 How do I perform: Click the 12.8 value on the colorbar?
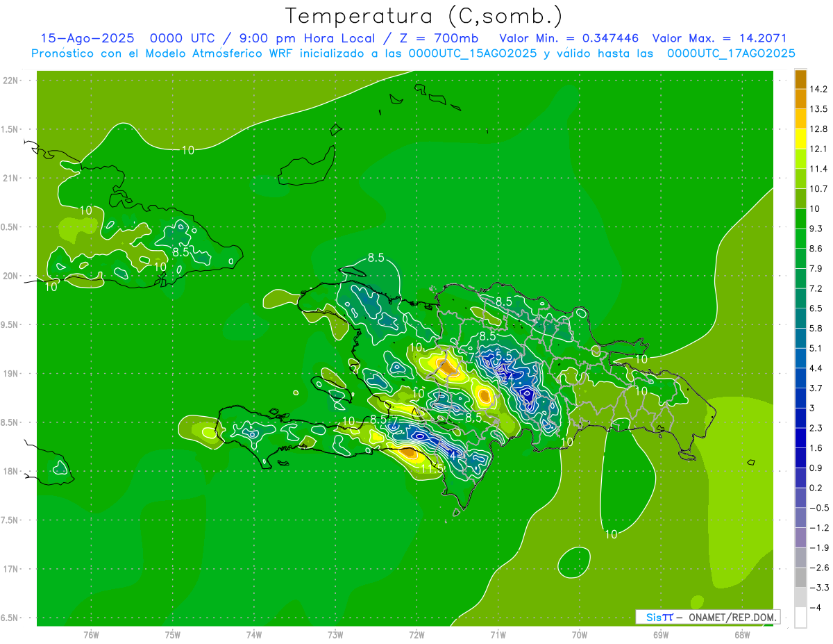click(x=818, y=129)
